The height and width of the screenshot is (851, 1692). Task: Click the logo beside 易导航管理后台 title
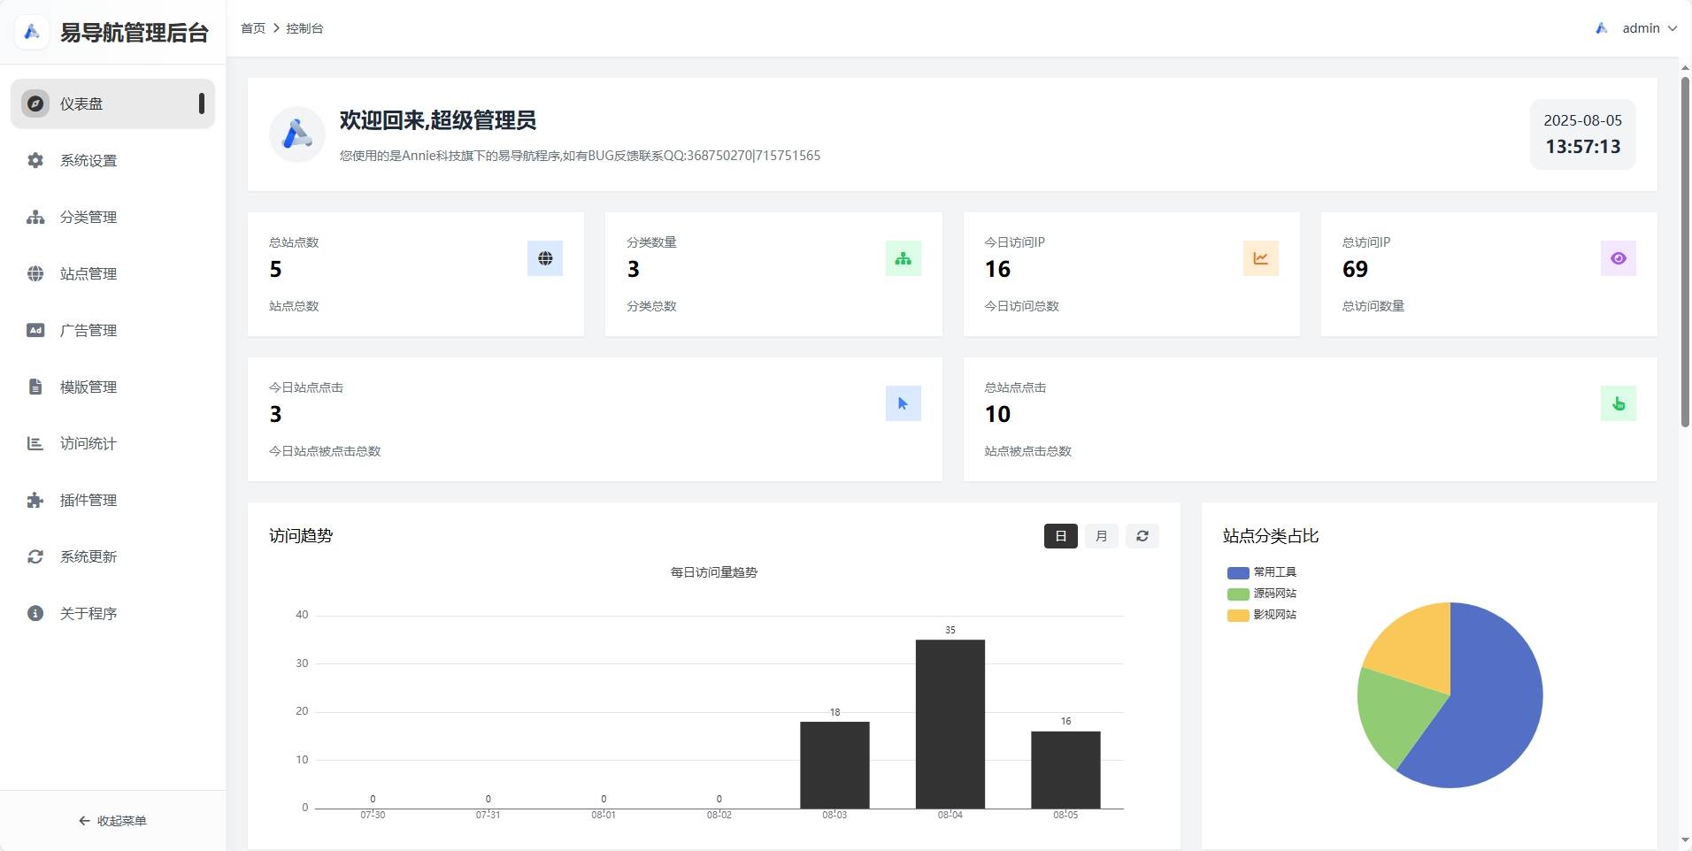(32, 33)
